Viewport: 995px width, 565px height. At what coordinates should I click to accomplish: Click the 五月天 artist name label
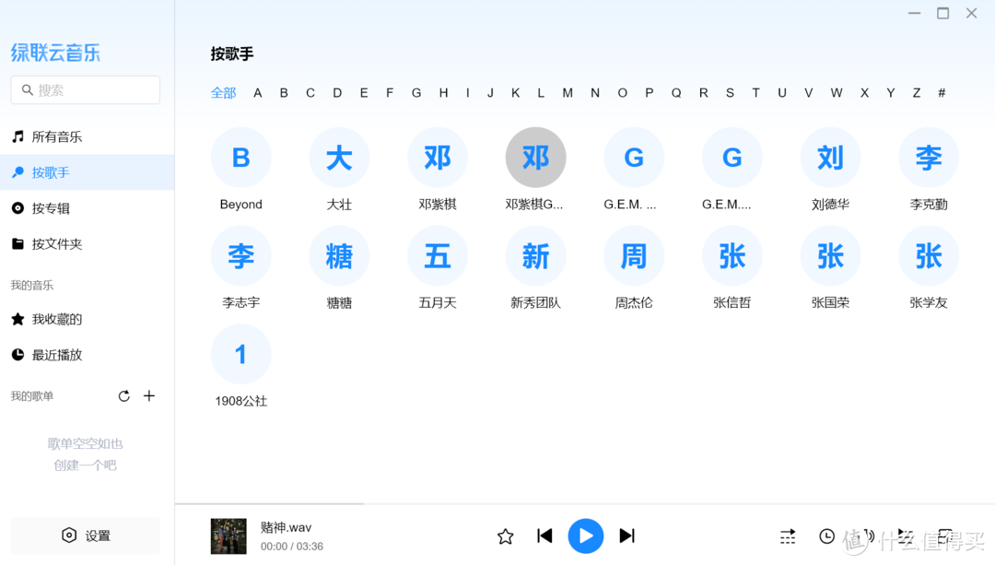[x=438, y=303]
